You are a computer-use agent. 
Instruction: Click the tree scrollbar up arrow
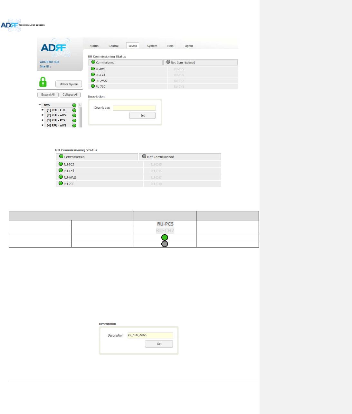pos(80,105)
